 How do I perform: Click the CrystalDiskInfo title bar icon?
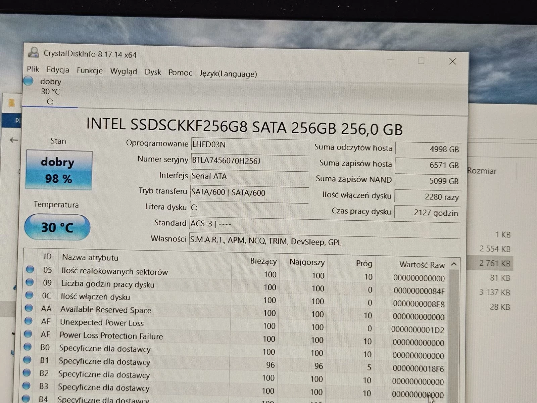33,52
